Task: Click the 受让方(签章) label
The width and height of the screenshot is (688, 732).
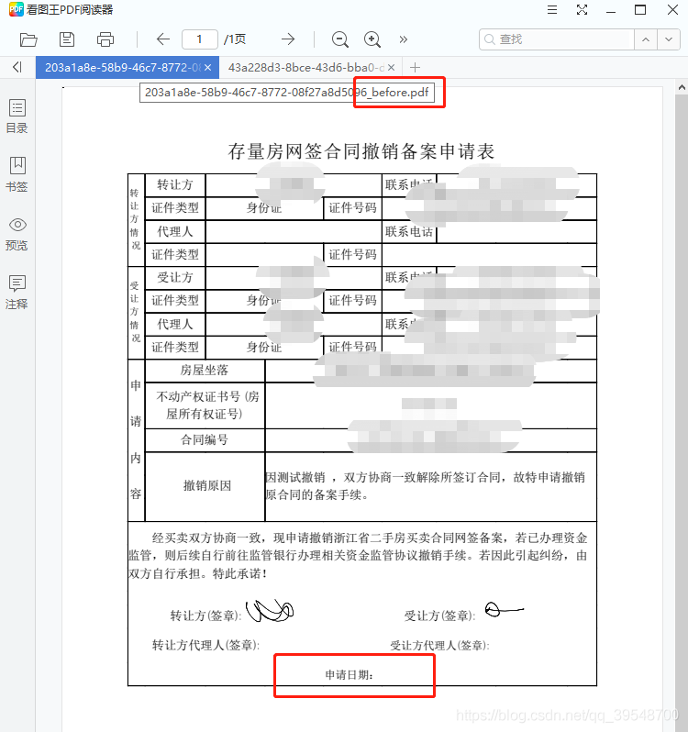Action: [x=439, y=616]
